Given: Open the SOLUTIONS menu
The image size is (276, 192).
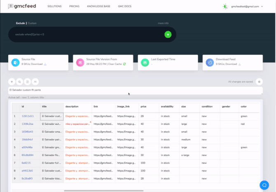Looking at the screenshot, I should (54, 7).
